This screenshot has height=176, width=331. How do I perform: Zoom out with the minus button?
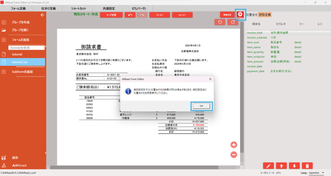(234, 155)
